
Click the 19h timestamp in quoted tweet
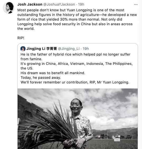pos(86,49)
